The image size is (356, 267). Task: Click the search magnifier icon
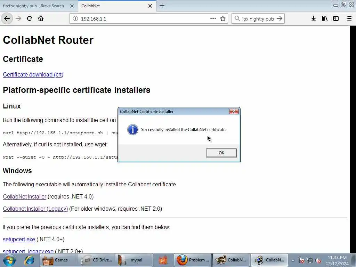pos(237,19)
